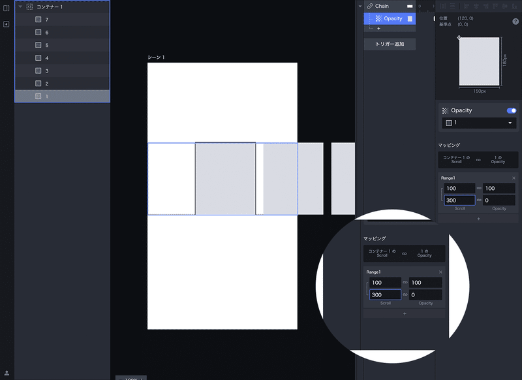Open the user account icon at bottom left
Screen dimensions: 522x380
[7, 373]
